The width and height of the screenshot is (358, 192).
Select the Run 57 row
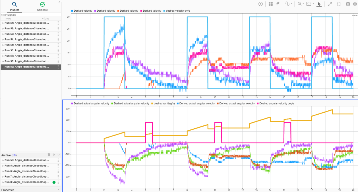(x=31, y=56)
